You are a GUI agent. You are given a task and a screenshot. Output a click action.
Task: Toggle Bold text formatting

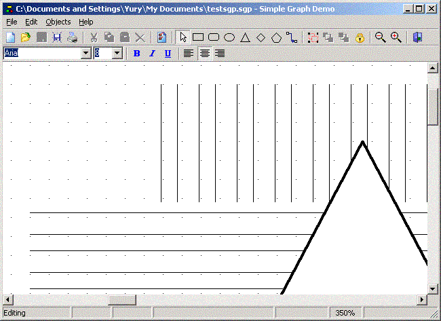pyautogui.click(x=136, y=54)
